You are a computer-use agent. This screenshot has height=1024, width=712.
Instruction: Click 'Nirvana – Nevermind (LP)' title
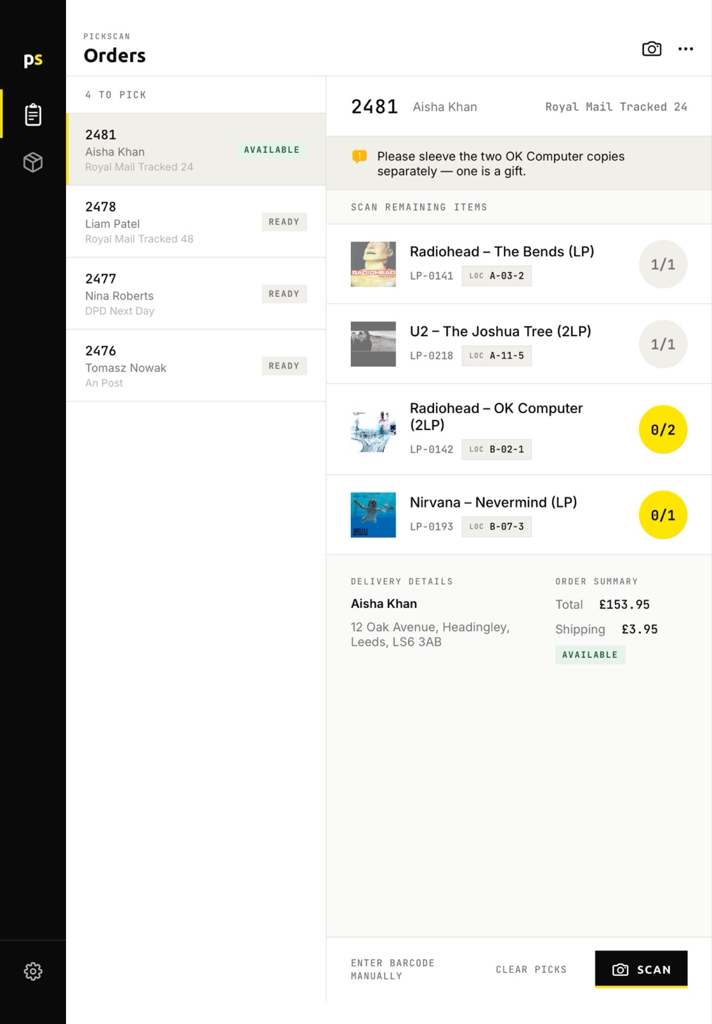click(x=493, y=502)
